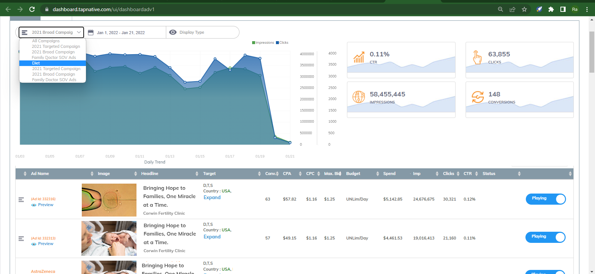Image resolution: width=595 pixels, height=274 pixels.
Task: Open the 58,455,445 Impressions summary card
Action: (401, 99)
